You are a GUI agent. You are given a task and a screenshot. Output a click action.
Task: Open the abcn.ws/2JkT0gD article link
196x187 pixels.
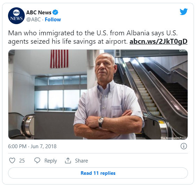[158, 42]
